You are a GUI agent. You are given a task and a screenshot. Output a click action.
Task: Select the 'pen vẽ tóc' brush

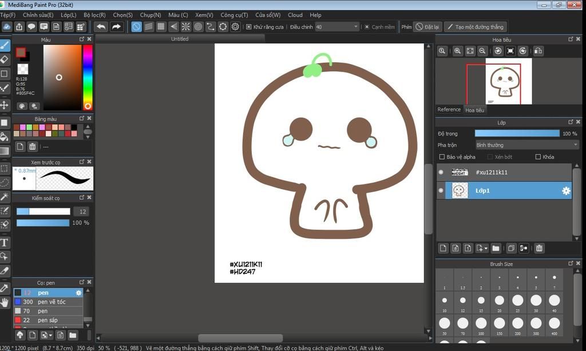(x=48, y=302)
